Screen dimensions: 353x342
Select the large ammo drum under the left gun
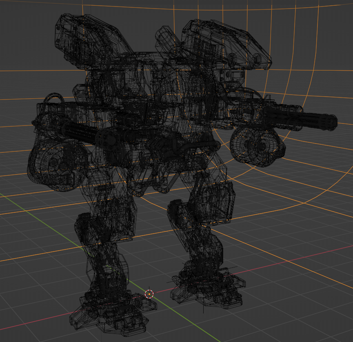point(58,165)
